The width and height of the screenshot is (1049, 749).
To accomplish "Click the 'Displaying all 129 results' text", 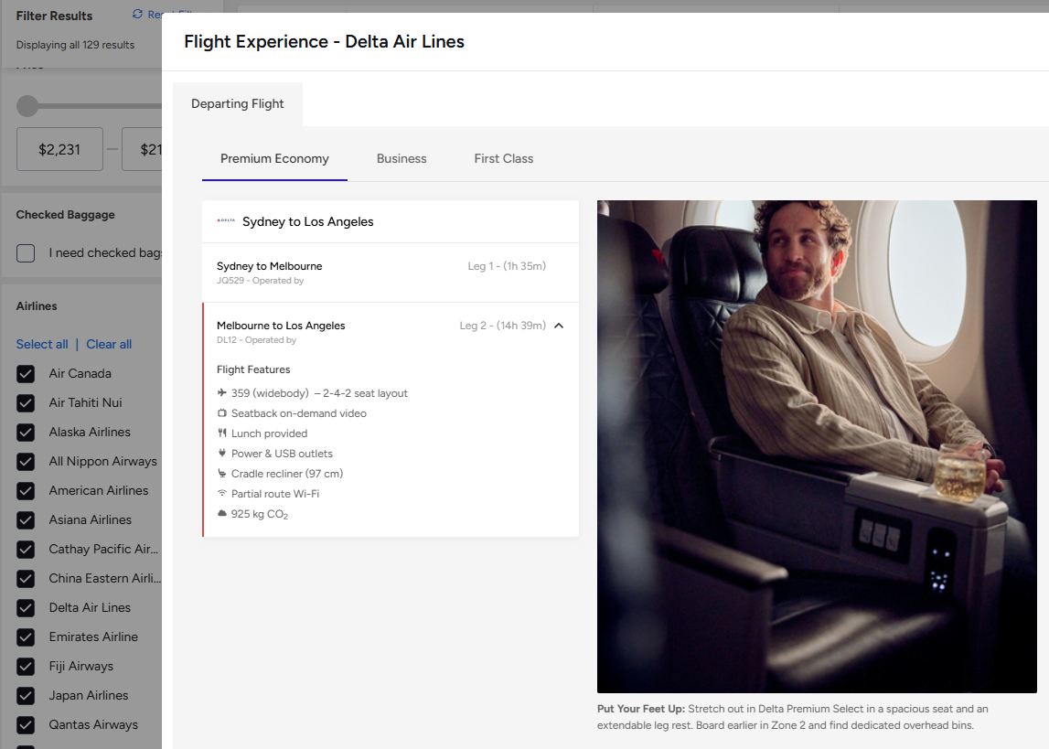I will (x=75, y=45).
